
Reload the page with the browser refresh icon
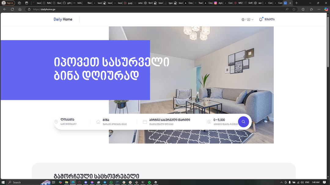[12, 9]
